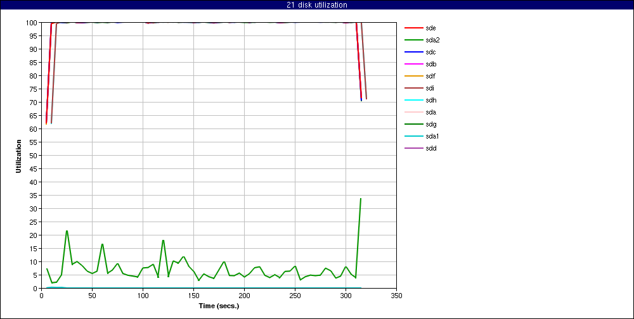The width and height of the screenshot is (634, 319).
Task: Click the green line's peak near 22 utilization
Action: coord(67,231)
